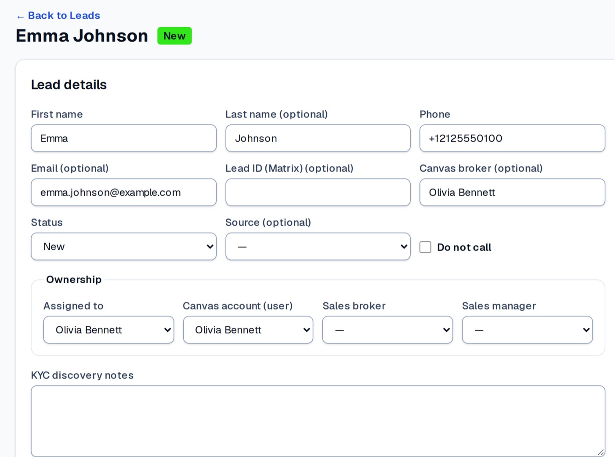This screenshot has width=615, height=457.
Task: Open the Canvas account (user) dropdown
Action: 248,330
